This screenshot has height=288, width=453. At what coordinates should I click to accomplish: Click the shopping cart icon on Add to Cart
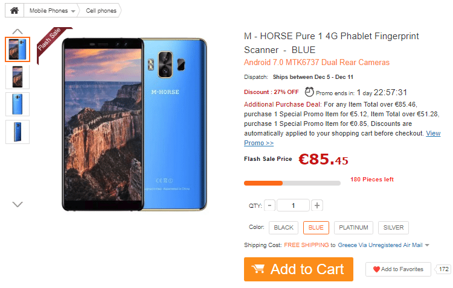(x=258, y=269)
